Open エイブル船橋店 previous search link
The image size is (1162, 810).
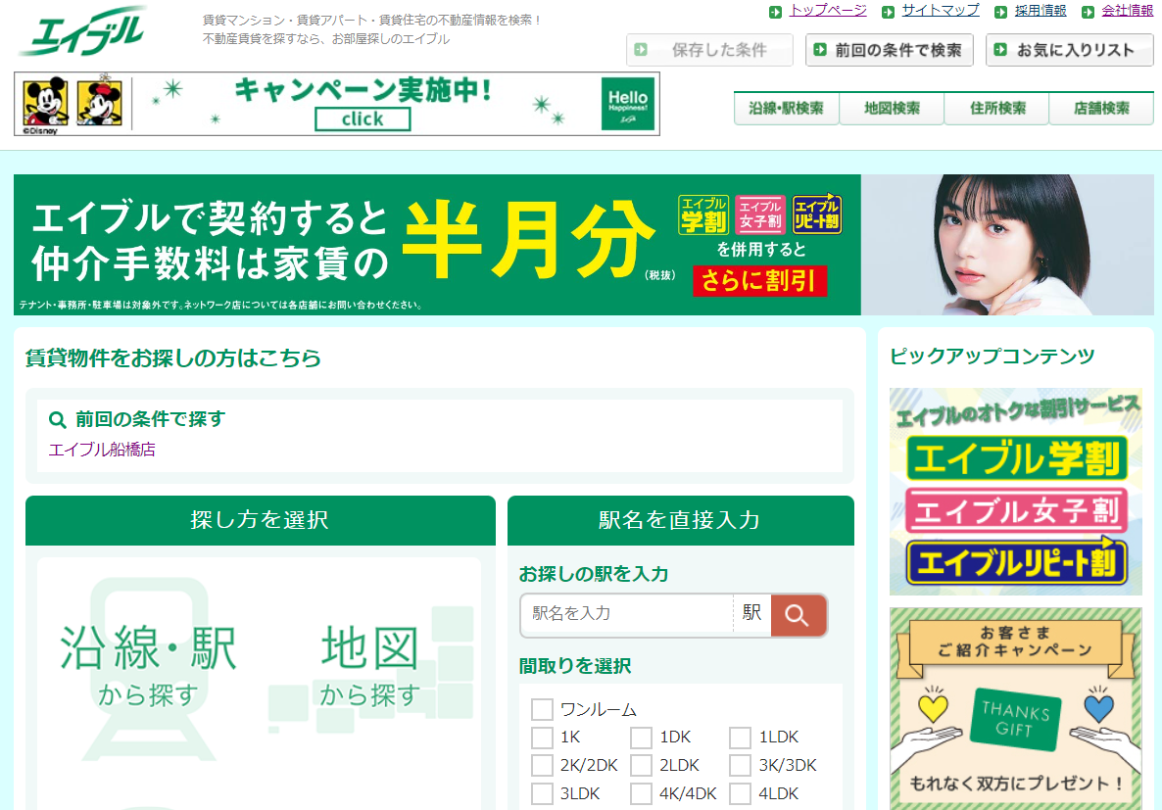click(102, 450)
